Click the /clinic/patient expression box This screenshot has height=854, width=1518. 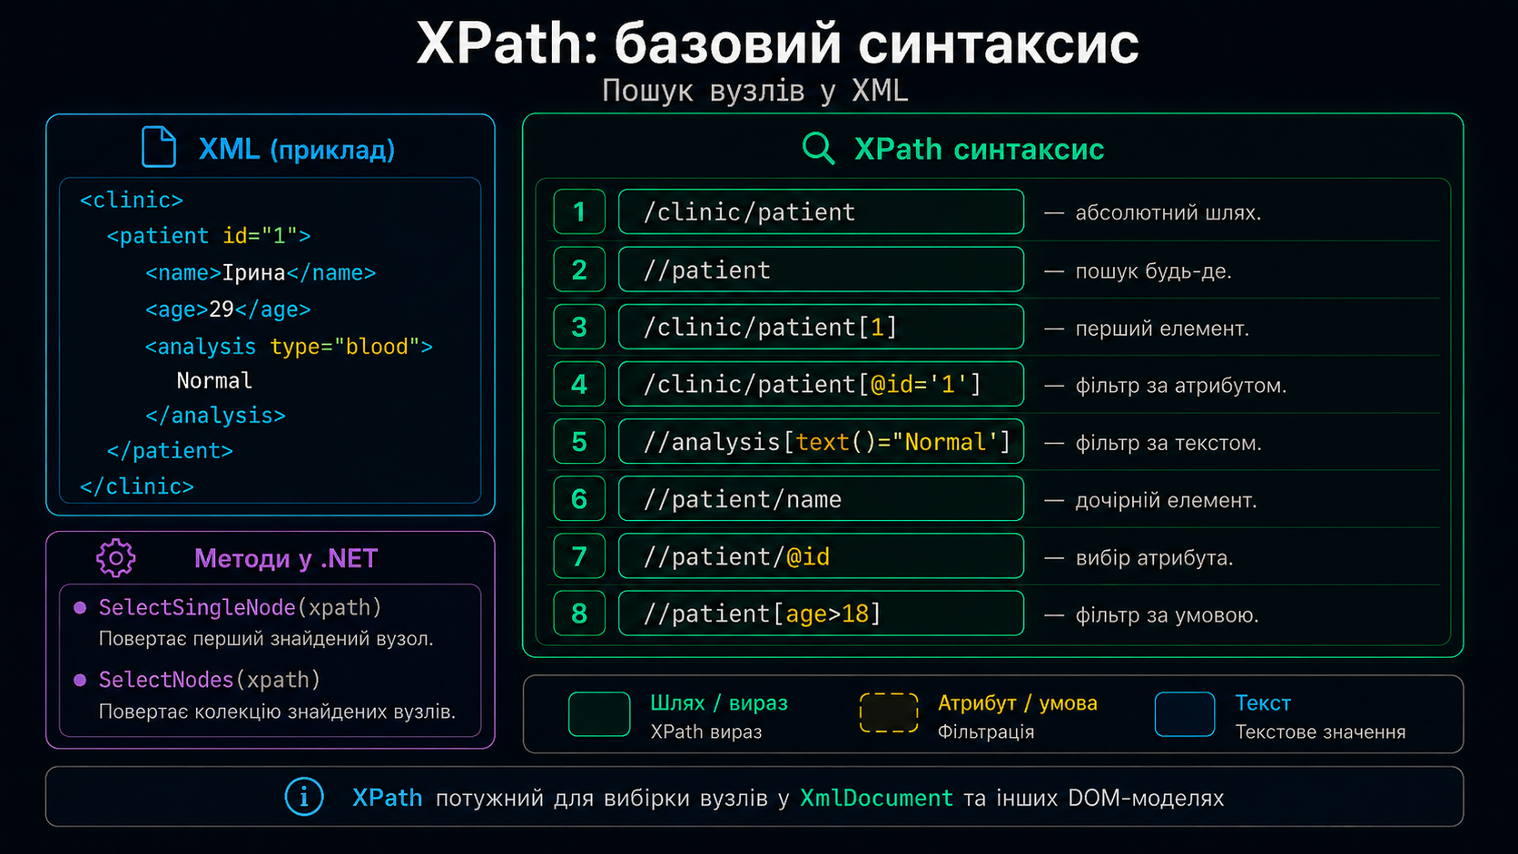[821, 211]
